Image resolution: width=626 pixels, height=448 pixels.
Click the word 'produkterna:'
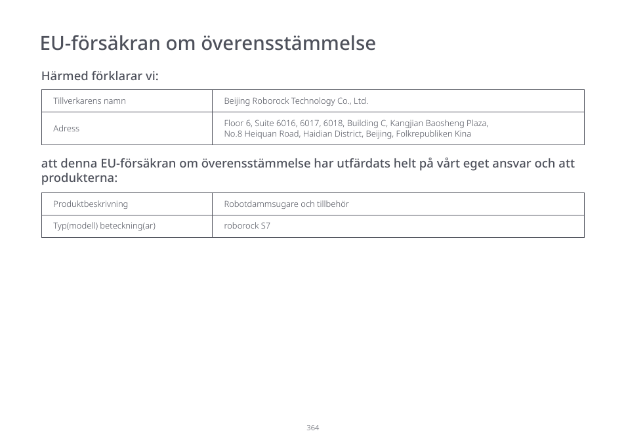click(x=79, y=178)
